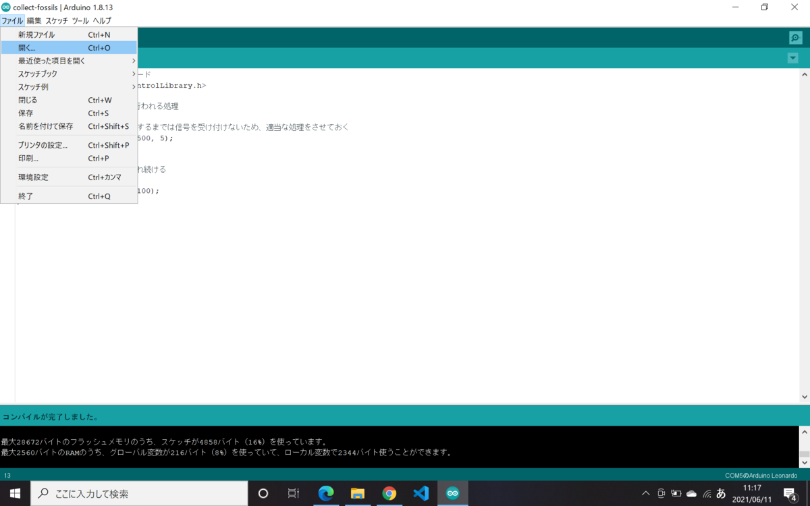Open the taskbar clock showing 11:17
The width and height of the screenshot is (810, 506).
coord(752,494)
